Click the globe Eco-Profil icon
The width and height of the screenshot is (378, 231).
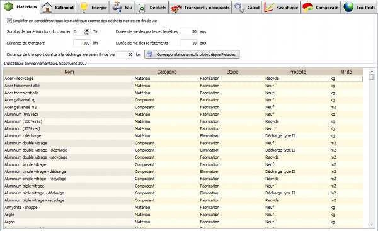pos(348,7)
